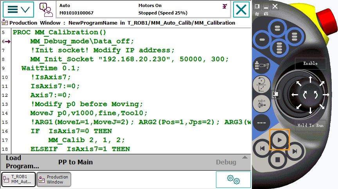Click Hold To Run button
The height and width of the screenshot is (189, 338).
(310, 125)
